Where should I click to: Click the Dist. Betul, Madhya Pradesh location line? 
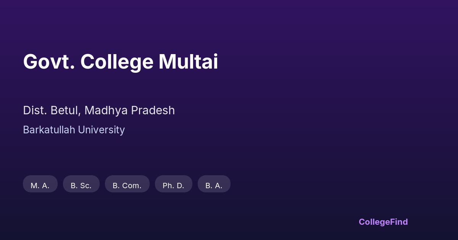[99, 110]
